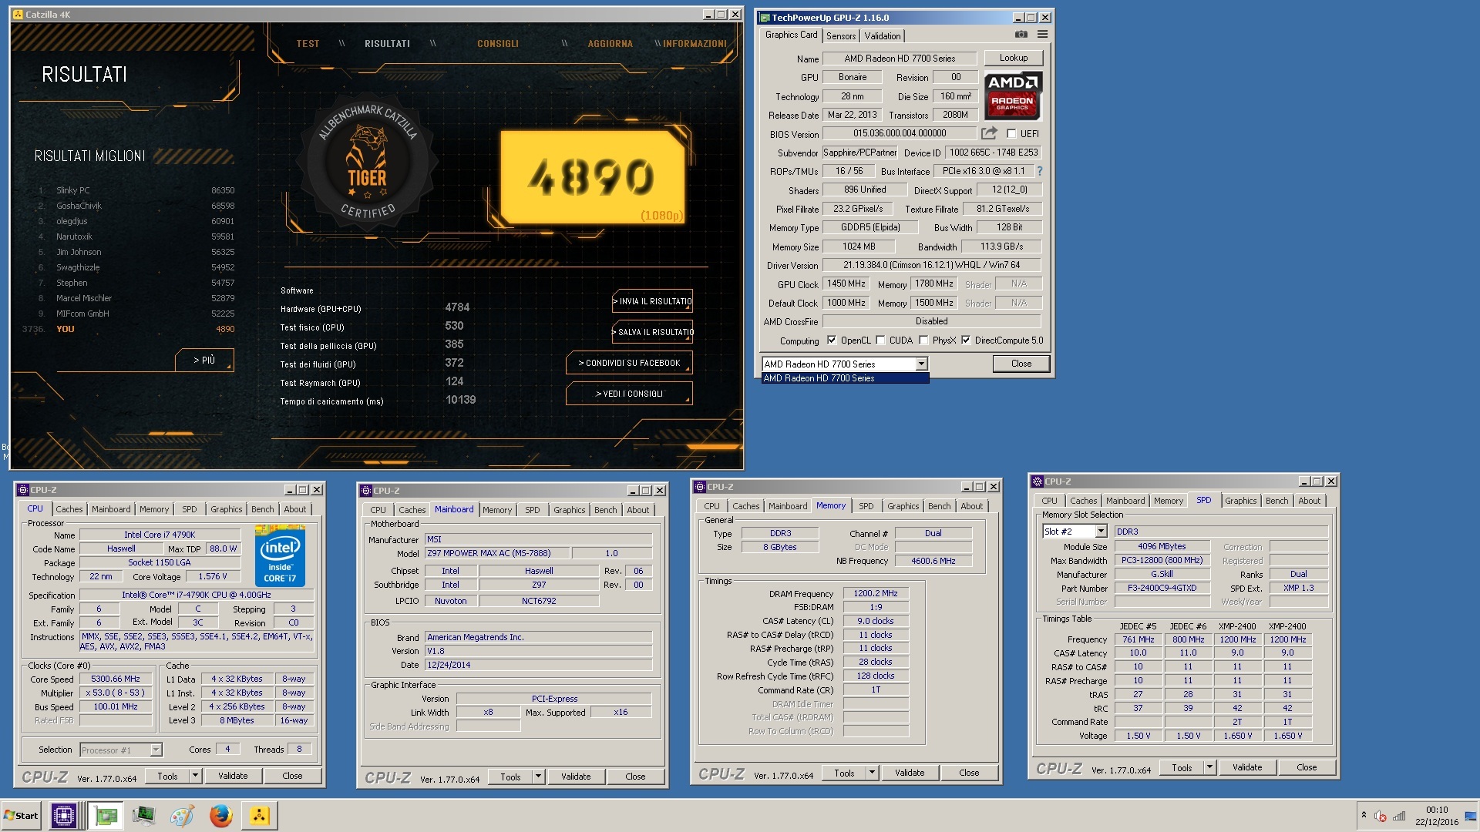The image size is (1480, 832).
Task: Open Tools dropdown arrow in the CPU-tab CPU-Z window
Action: click(196, 777)
